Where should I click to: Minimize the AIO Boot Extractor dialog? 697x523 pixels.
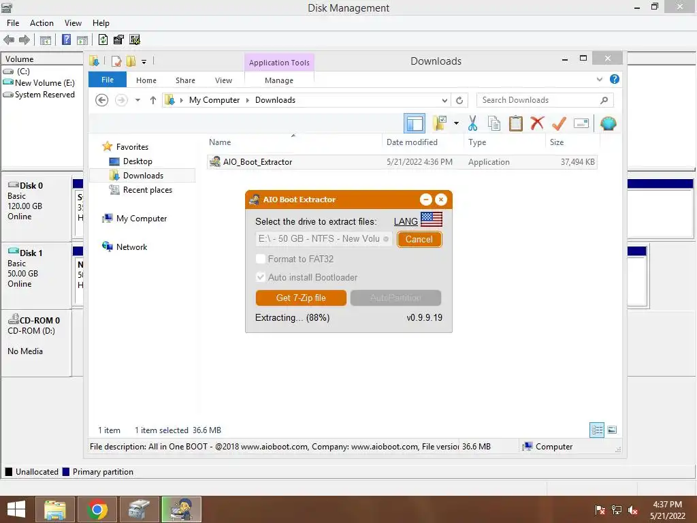pyautogui.click(x=426, y=200)
